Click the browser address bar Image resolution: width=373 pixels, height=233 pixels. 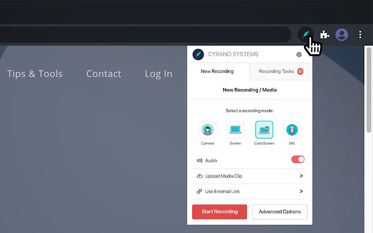pyautogui.click(x=145, y=34)
